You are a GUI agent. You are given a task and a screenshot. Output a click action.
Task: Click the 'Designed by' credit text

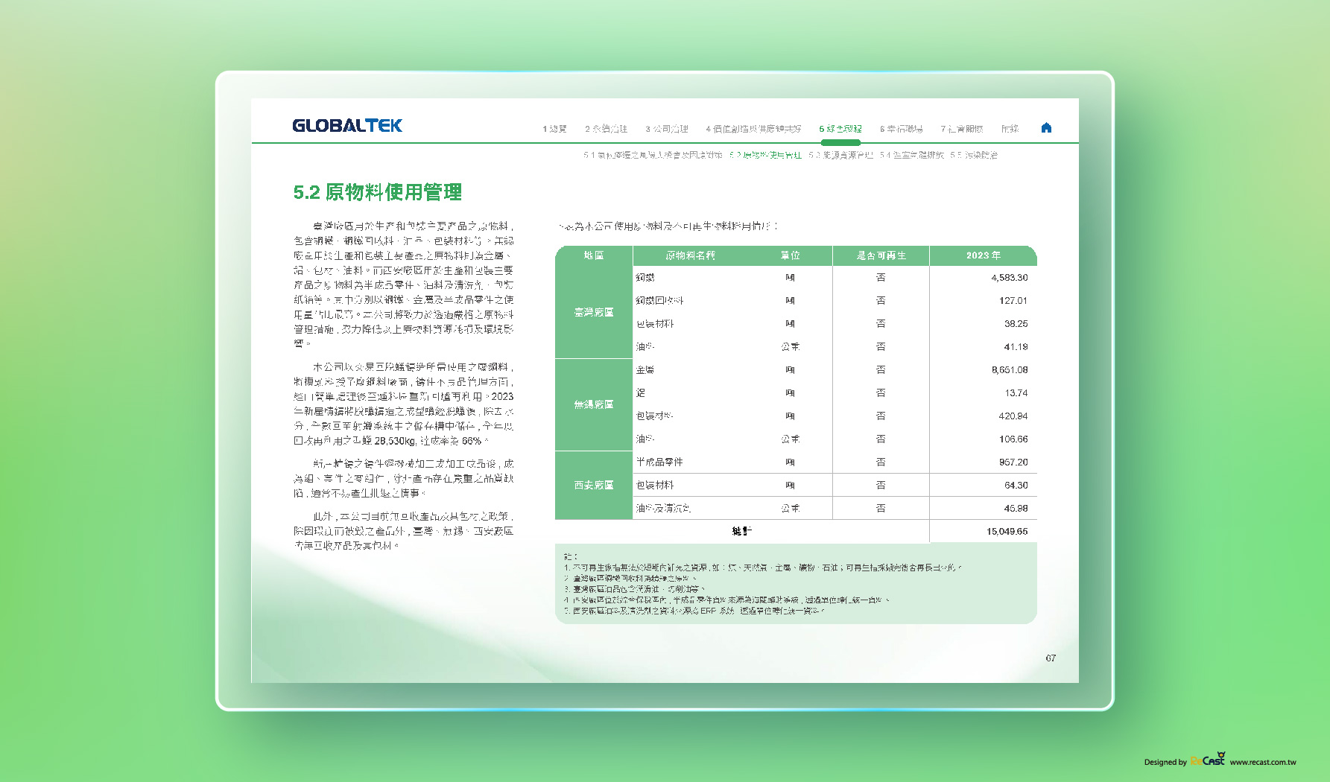[1165, 762]
